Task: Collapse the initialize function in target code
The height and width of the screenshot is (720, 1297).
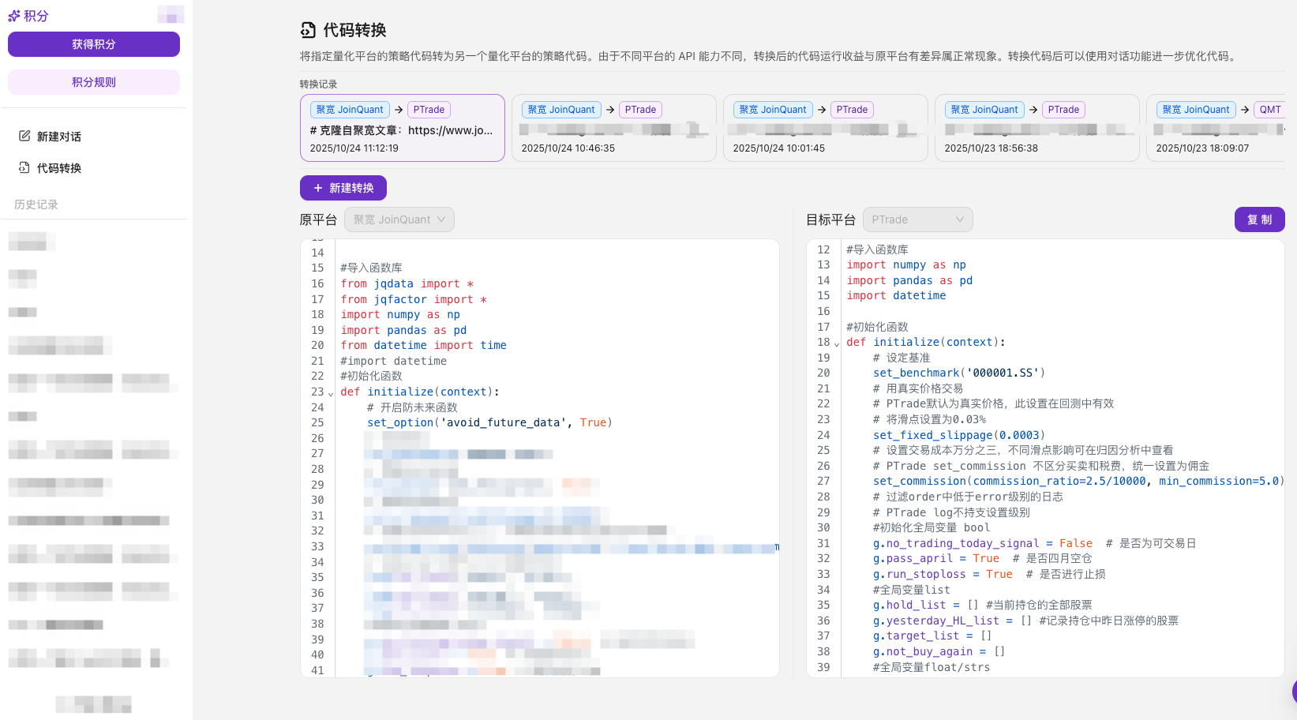Action: point(837,343)
